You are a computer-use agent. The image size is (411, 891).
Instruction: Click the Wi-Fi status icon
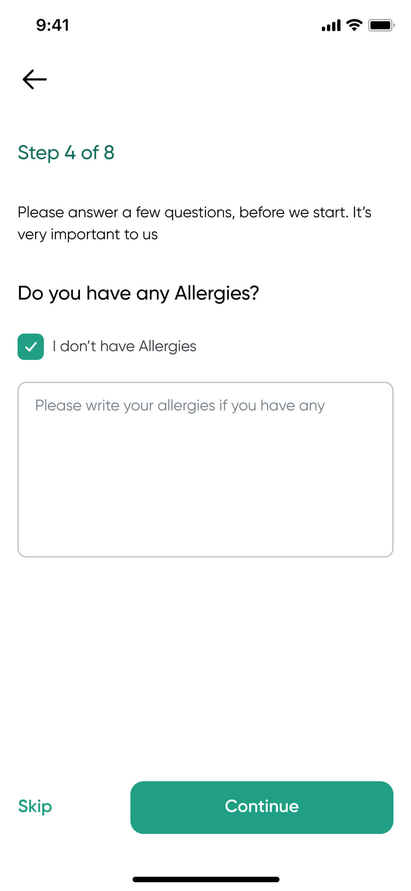pos(354,25)
